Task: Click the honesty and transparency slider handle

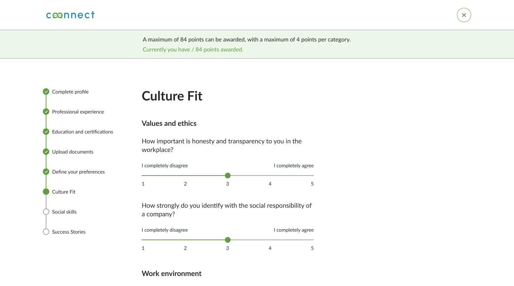Action: click(228, 176)
